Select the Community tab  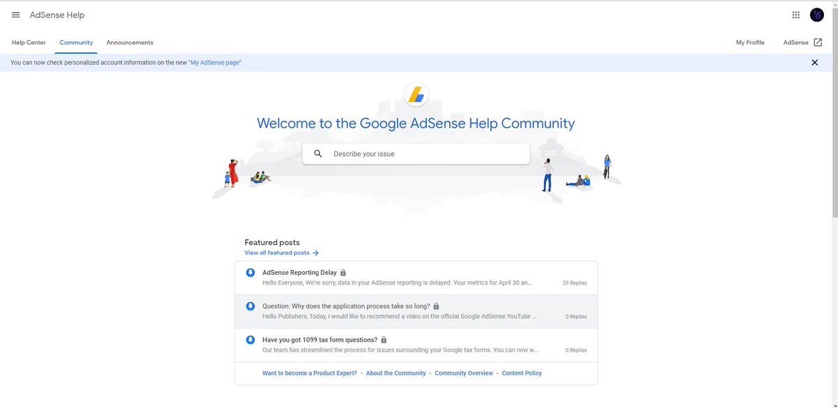(x=76, y=43)
